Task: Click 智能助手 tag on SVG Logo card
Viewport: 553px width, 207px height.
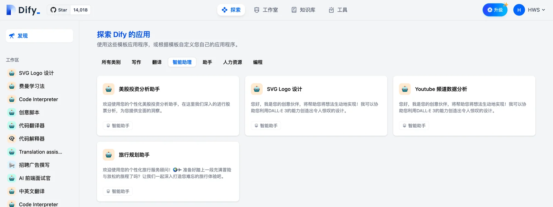Action: coord(266,126)
